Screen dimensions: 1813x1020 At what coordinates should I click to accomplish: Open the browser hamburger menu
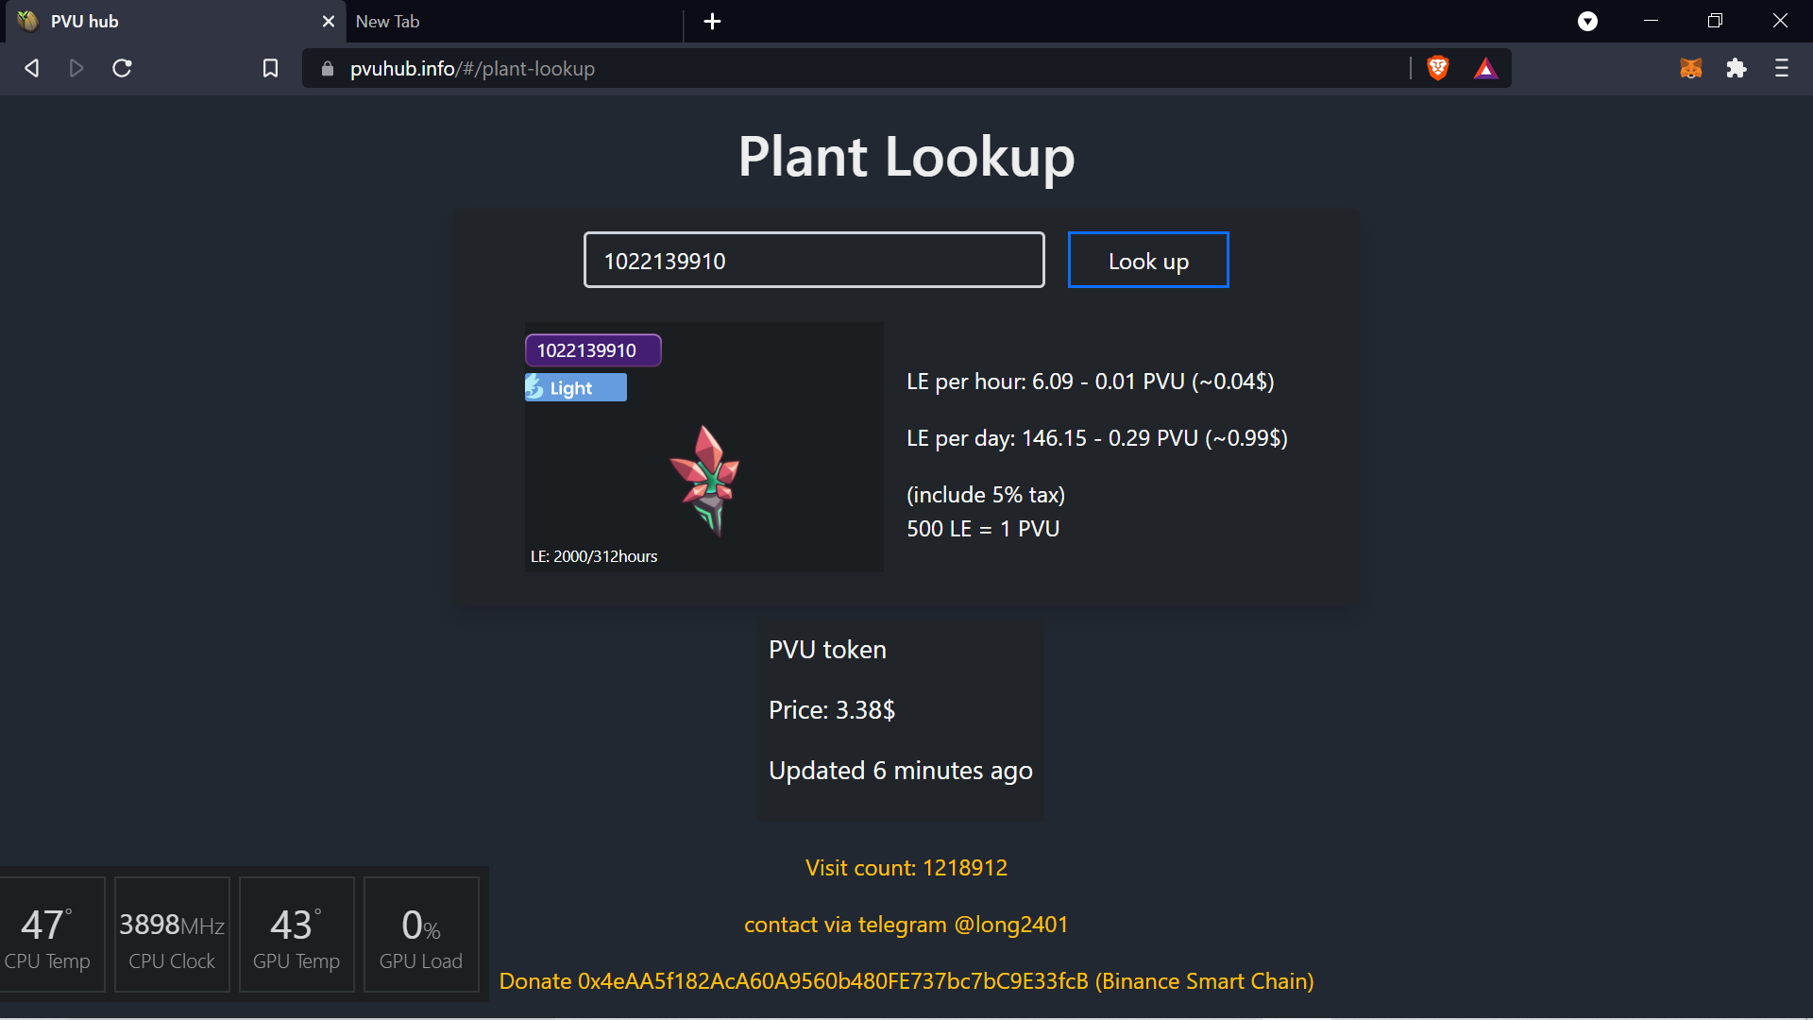click(1782, 68)
